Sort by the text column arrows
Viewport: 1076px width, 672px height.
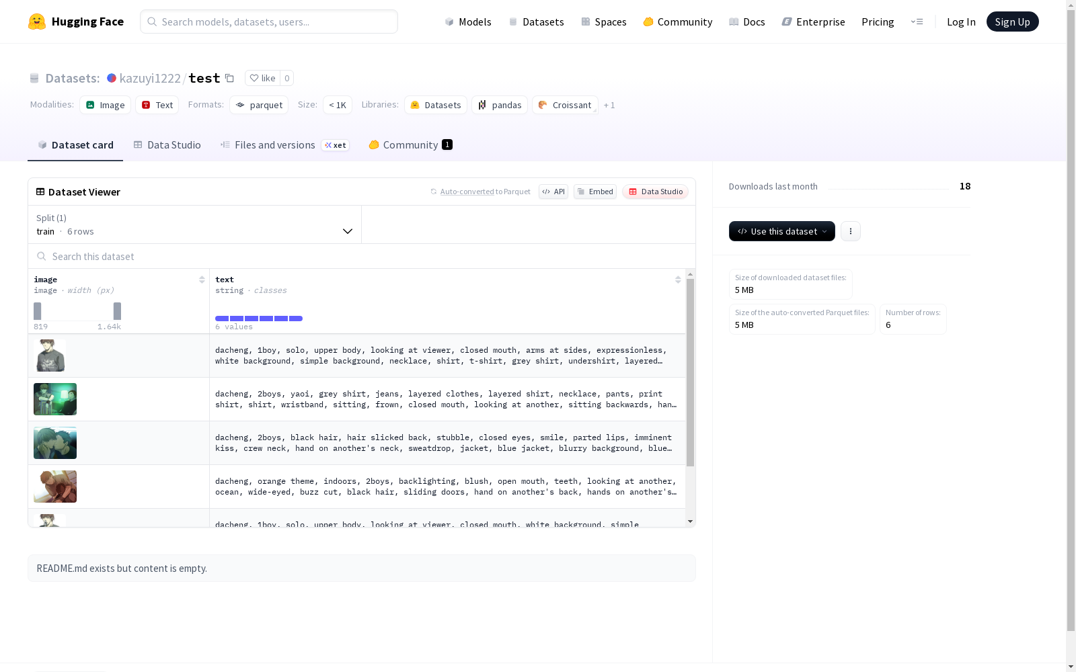[x=678, y=280]
